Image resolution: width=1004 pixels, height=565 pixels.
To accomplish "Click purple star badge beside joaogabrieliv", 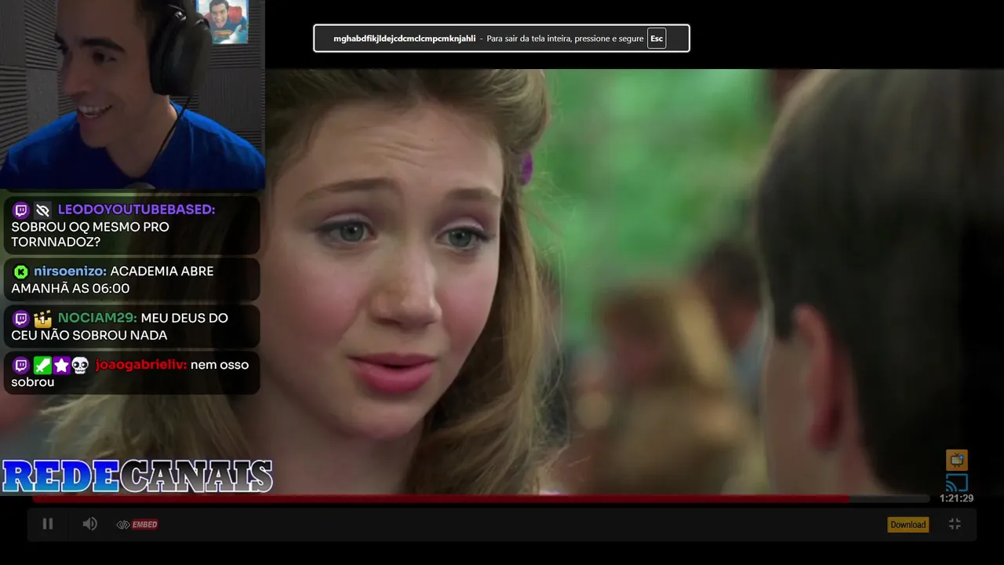I will click(61, 365).
